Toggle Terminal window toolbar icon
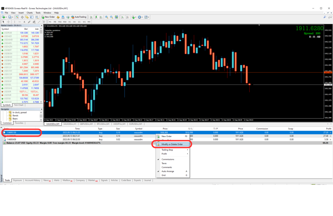The width and height of the screenshot is (333, 216). (32, 17)
